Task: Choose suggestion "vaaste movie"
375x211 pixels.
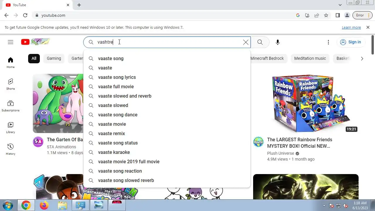Action: coord(167,124)
